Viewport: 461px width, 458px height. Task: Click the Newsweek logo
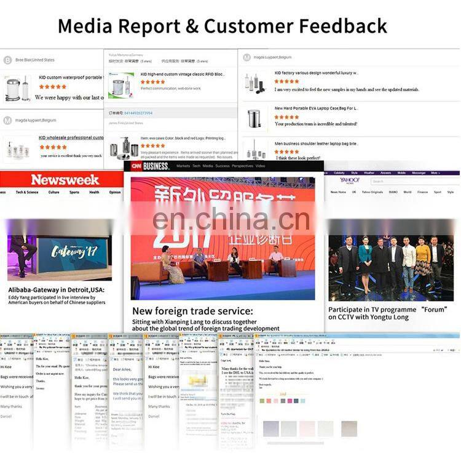point(61,180)
